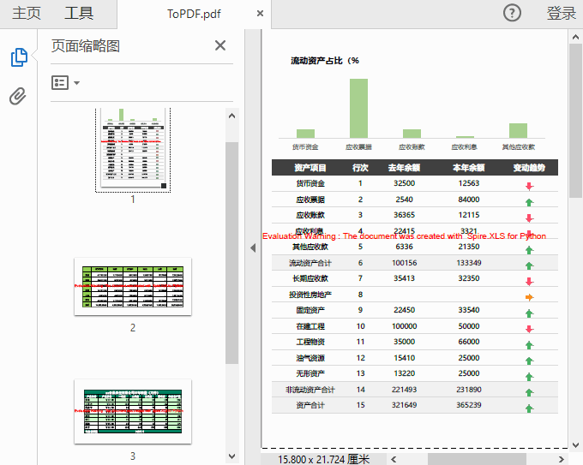Open the attachments paperclip icon
Image resolution: width=583 pixels, height=465 pixels.
click(x=18, y=97)
